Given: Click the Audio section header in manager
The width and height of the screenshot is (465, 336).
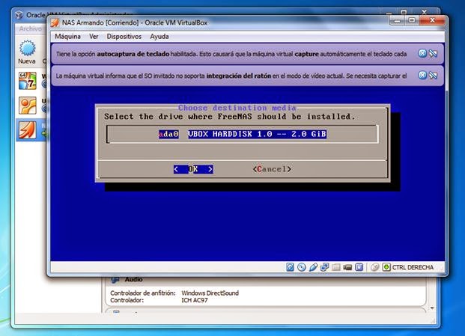Looking at the screenshot, I should 133,279.
